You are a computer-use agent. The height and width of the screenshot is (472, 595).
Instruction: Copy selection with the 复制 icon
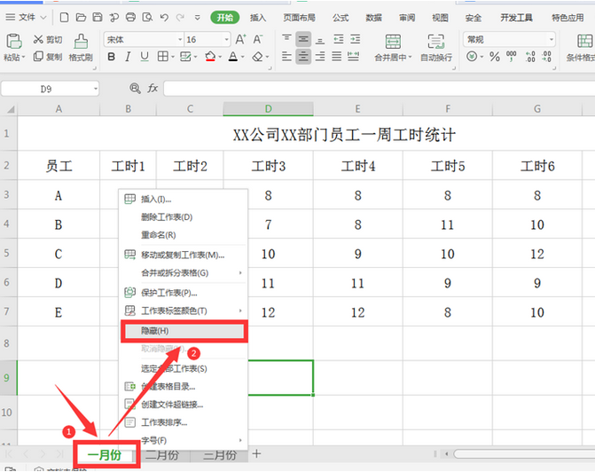(38, 57)
